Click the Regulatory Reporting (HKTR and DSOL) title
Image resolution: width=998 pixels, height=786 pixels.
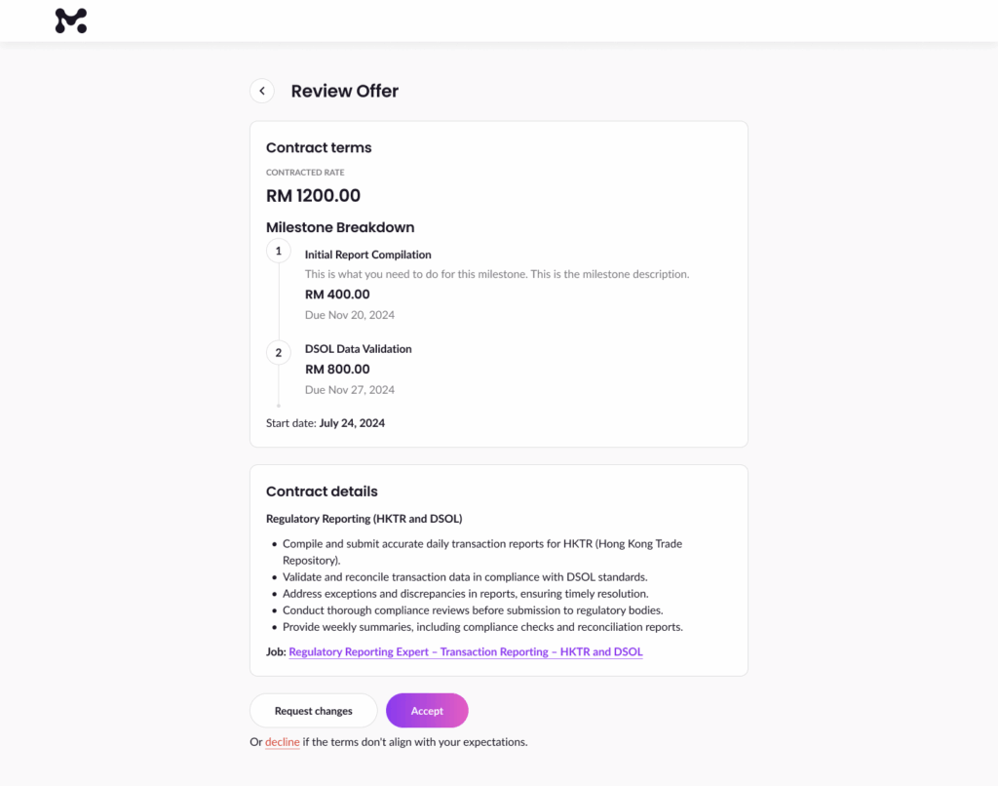(364, 519)
